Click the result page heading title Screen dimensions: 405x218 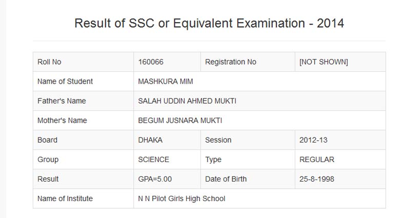coord(209,23)
